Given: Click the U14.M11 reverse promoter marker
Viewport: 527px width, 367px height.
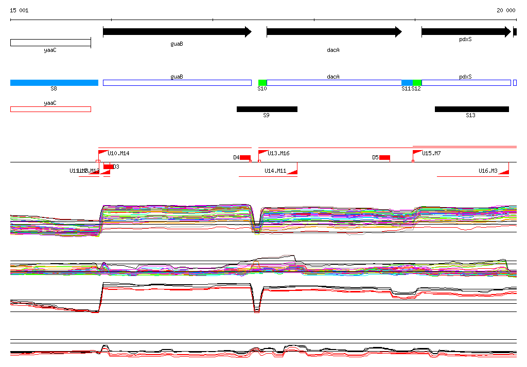Looking at the screenshot, I should coord(293,172).
